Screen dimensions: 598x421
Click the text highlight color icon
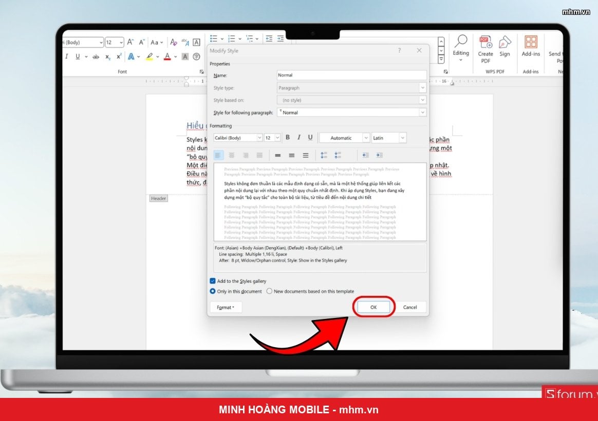[x=149, y=57]
